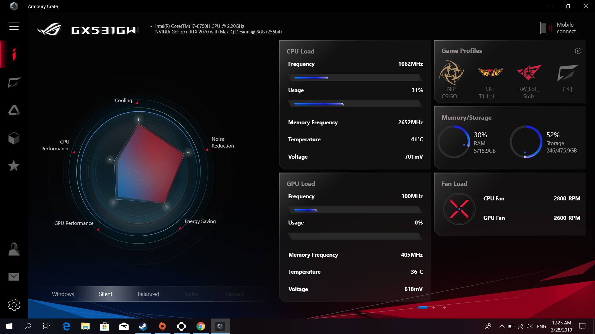The width and height of the screenshot is (595, 334).
Task: Open Steam from the taskbar
Action: pos(143,326)
